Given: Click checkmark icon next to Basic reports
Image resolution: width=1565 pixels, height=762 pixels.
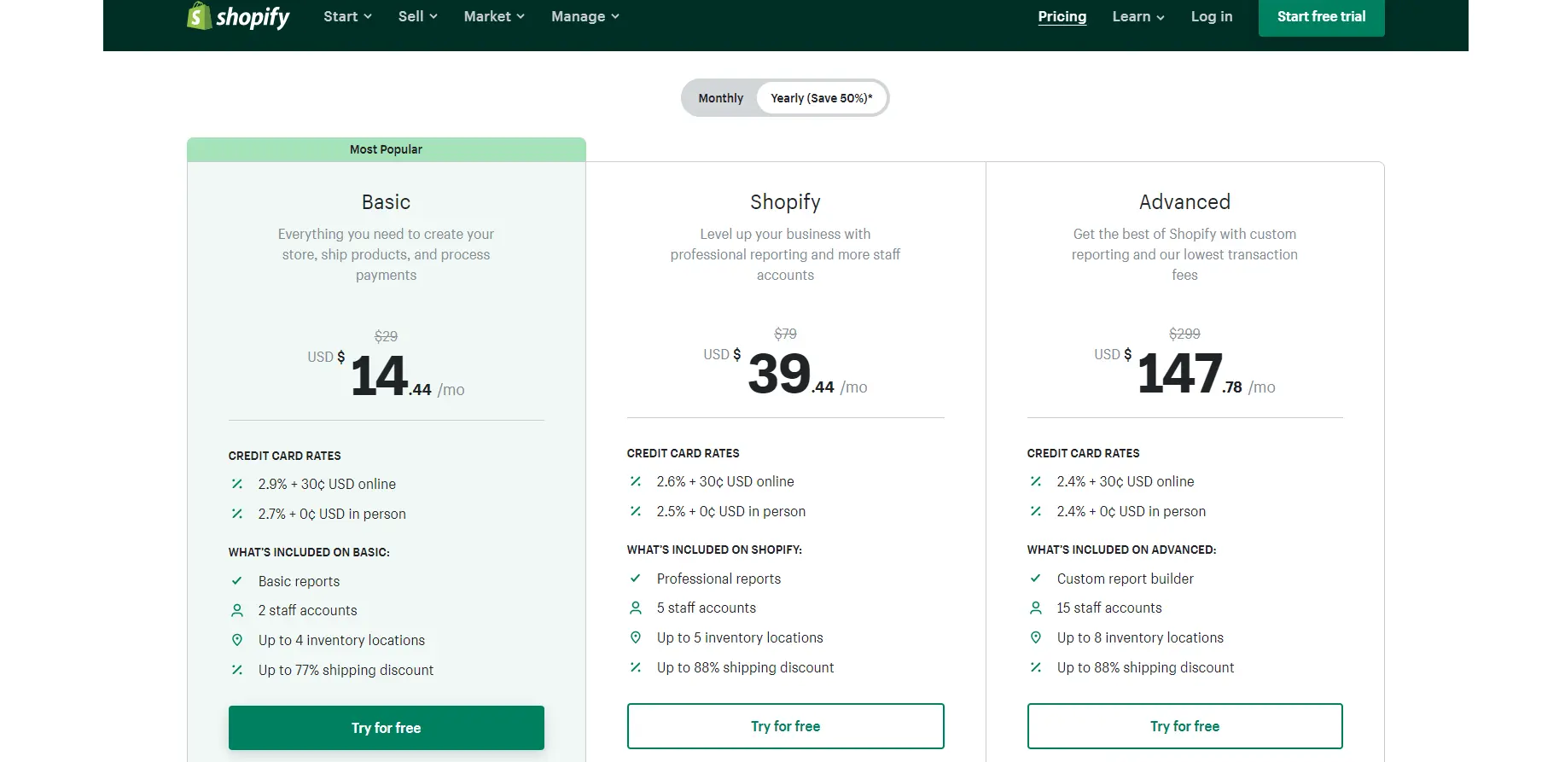Looking at the screenshot, I should pos(237,581).
